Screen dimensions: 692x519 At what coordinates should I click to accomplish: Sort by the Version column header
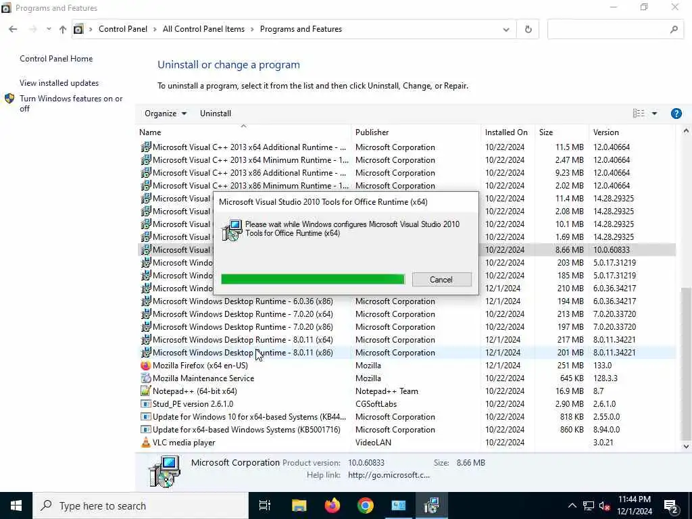click(x=632, y=132)
